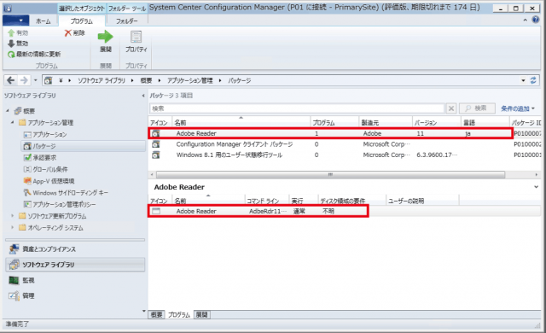546x333 pixels.
Task: Select Microsoft Corp cell of Configuration Manager row
Action: point(386,144)
